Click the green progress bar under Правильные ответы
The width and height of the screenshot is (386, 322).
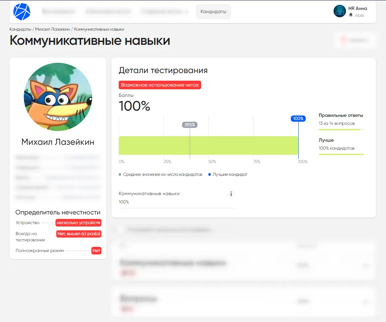click(339, 130)
